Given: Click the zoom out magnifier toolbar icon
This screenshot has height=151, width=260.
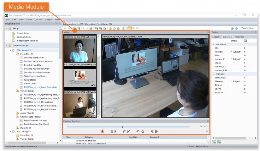Looking at the screenshot, I should point(138,28).
